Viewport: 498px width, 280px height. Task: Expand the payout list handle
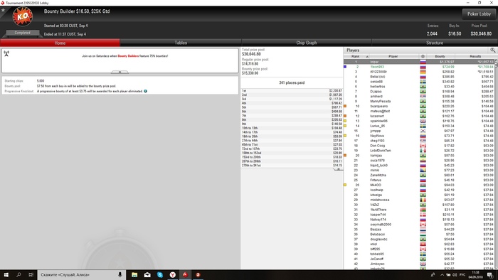point(339,169)
